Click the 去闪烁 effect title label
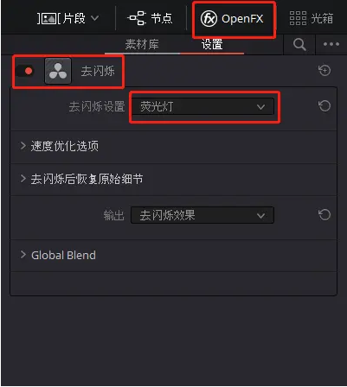This screenshot has height=387, width=347. [x=98, y=71]
